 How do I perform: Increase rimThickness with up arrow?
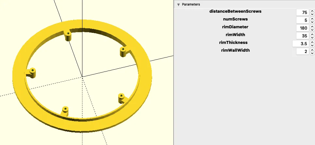coord(312,42)
